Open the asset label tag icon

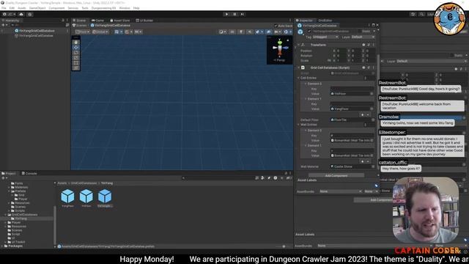click(376, 186)
